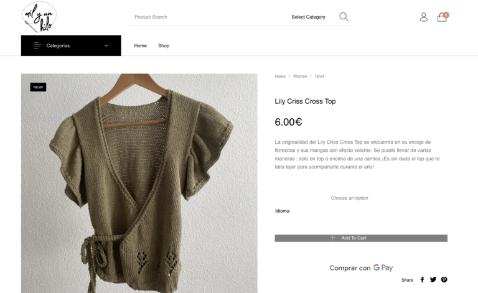Click the Tshirt breadcrumb link
This screenshot has width=478, height=293.
pyautogui.click(x=319, y=76)
